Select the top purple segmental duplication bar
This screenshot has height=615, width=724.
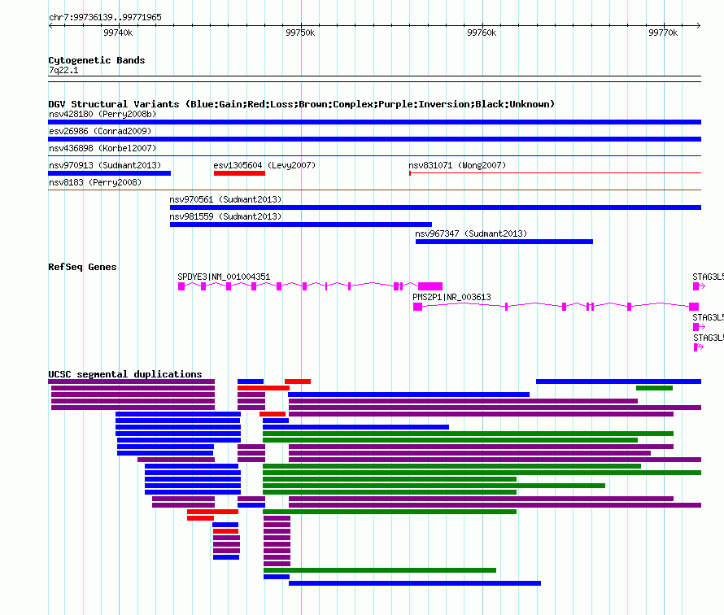point(131,382)
